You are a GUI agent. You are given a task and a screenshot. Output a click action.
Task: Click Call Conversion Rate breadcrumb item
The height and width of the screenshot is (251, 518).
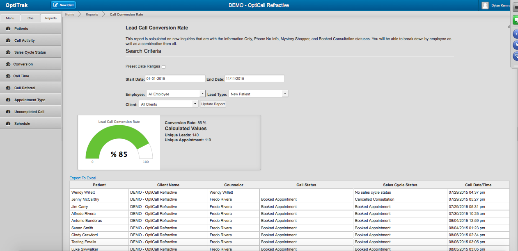[126, 14]
